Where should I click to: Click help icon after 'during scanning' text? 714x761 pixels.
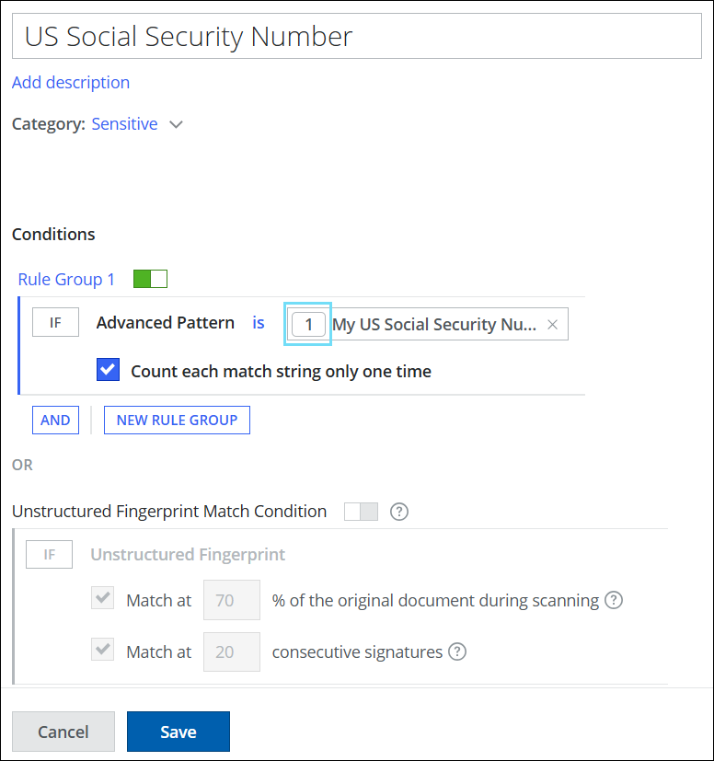(614, 600)
